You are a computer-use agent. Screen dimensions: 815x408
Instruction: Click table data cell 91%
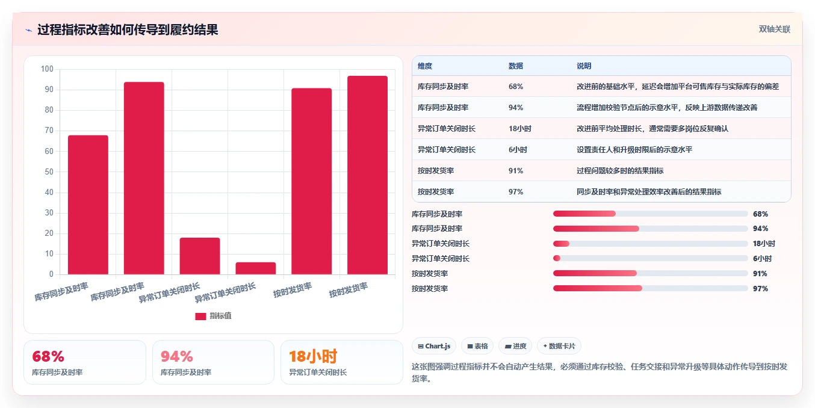point(516,171)
